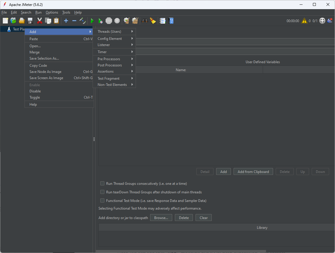
Task: Enable Functional Test Mode checkbox
Action: click(x=102, y=201)
